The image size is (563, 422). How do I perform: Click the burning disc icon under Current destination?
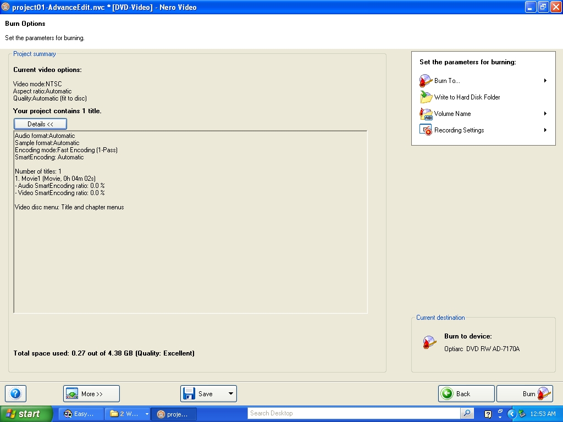pyautogui.click(x=429, y=343)
